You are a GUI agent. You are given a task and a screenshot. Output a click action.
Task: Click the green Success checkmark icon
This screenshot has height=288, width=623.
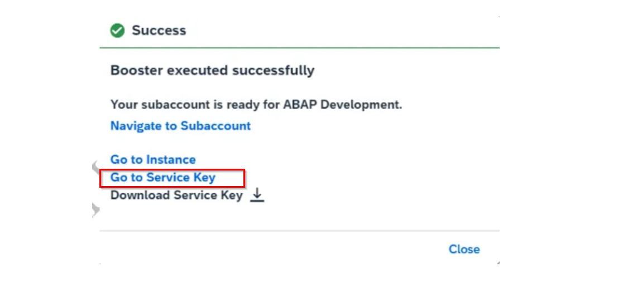tap(117, 31)
